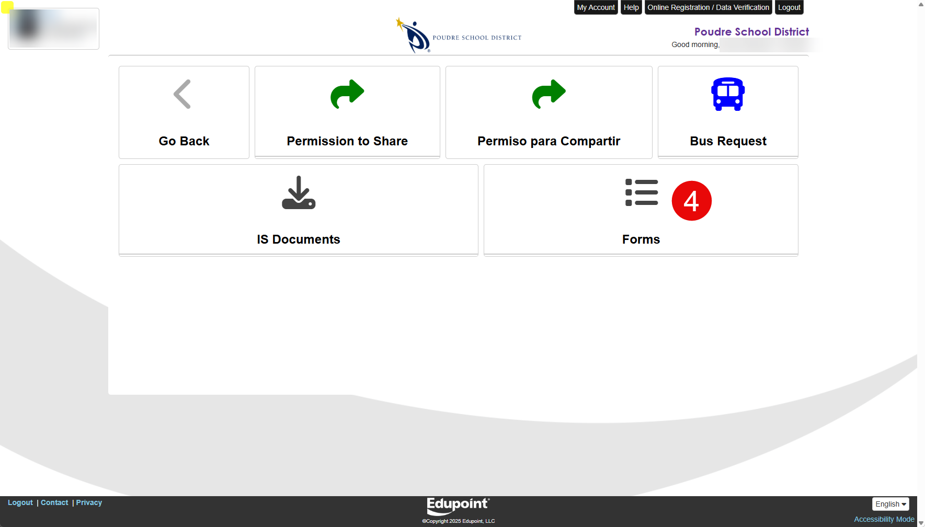Click the blurred student photo thumbnail
Screen dimensions: 925x527
[x=54, y=29]
